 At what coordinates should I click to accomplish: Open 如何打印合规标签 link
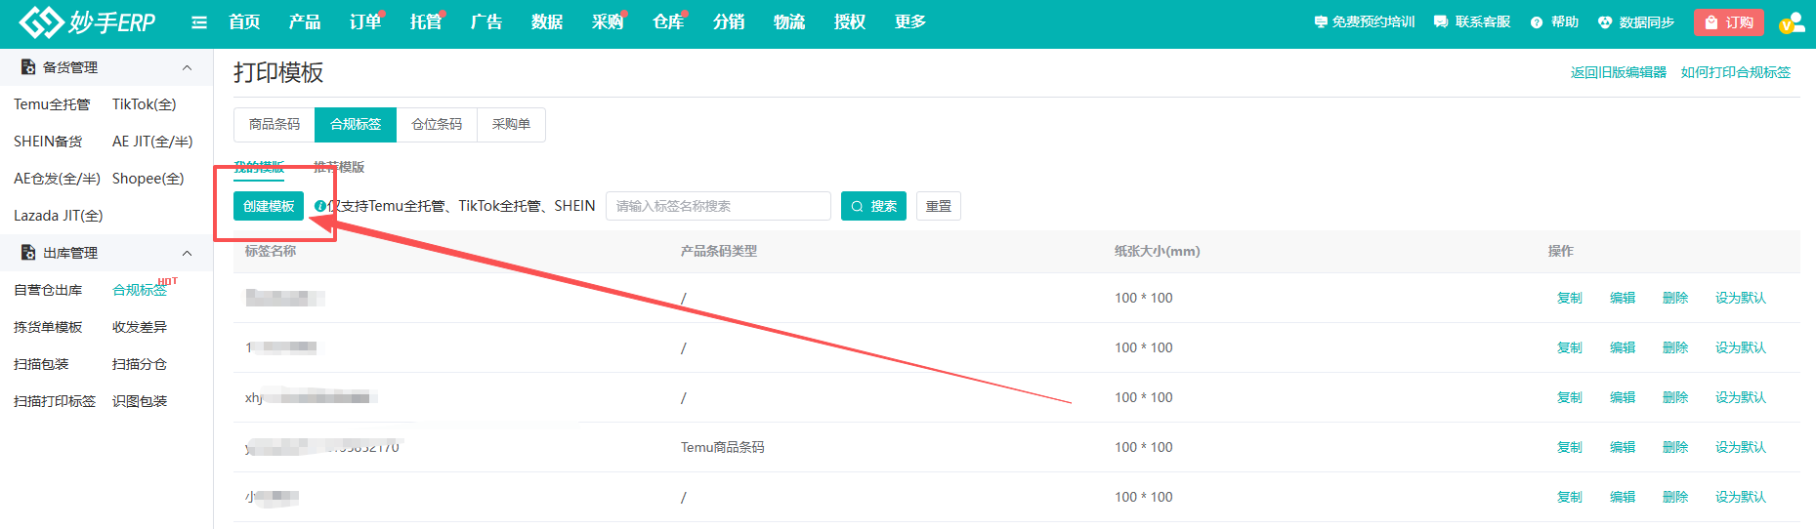click(x=1736, y=72)
